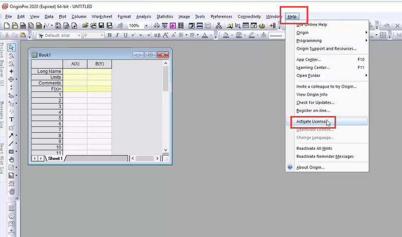Viewport: 402px width, 237px height.
Task: Click the Video Builder filmstrip icon
Action: [181, 25]
